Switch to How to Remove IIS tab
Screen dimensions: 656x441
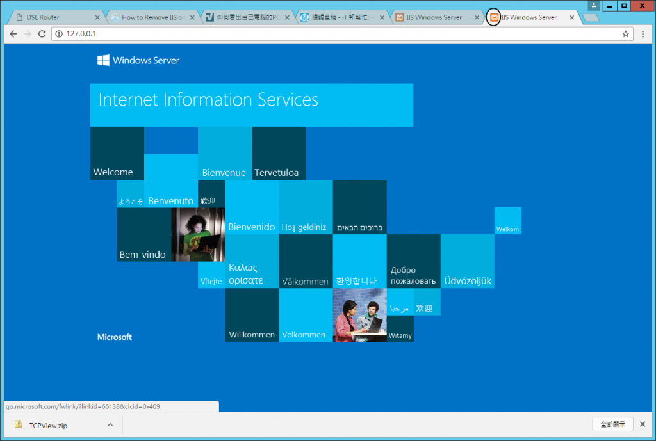tap(153, 17)
